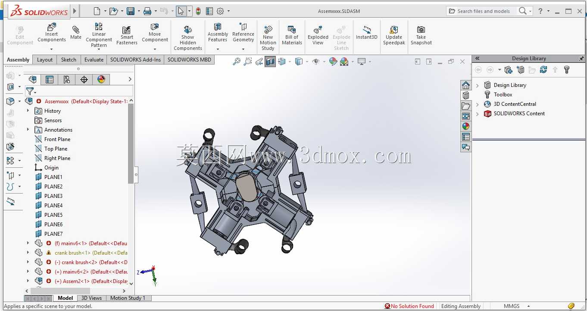Expand the History tree item
587x311 pixels.
point(28,111)
